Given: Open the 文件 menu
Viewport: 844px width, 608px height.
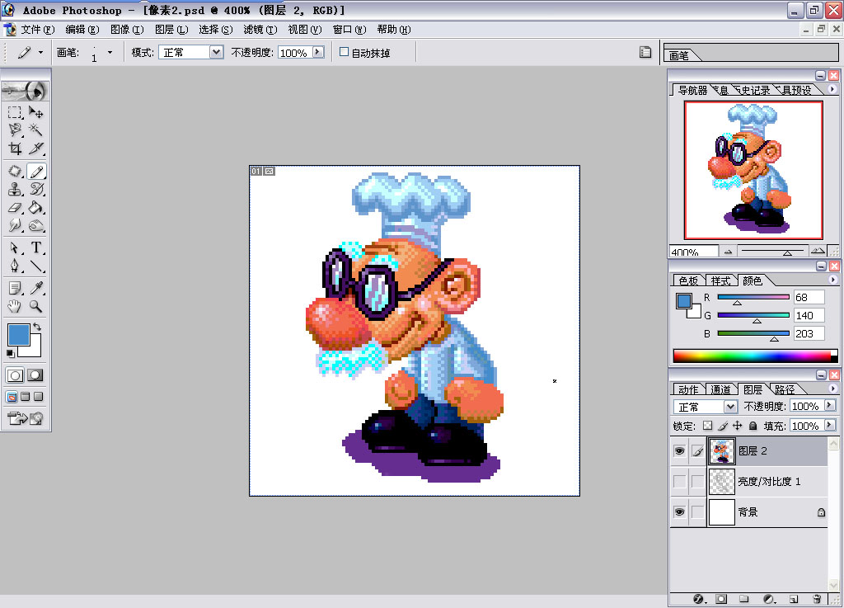Looking at the screenshot, I should coord(38,29).
